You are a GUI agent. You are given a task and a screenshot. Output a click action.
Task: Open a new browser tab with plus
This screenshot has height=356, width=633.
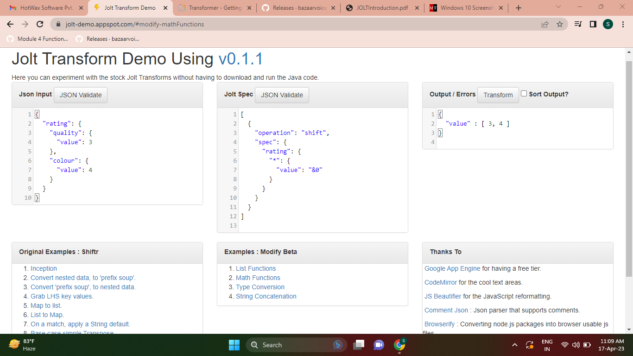point(518,8)
